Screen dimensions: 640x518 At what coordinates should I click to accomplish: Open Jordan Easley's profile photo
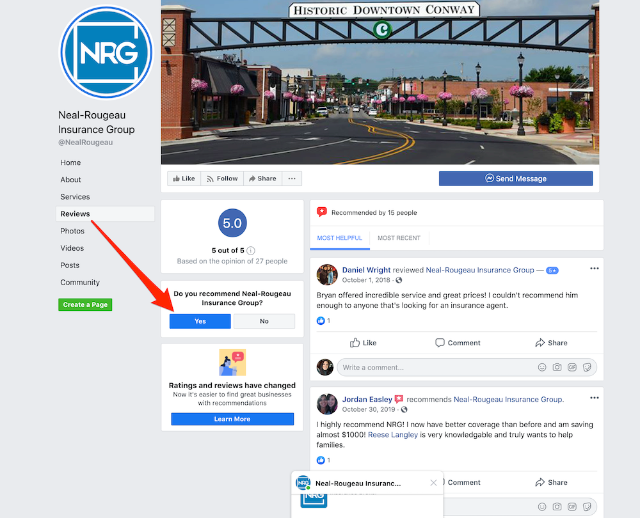point(327,404)
